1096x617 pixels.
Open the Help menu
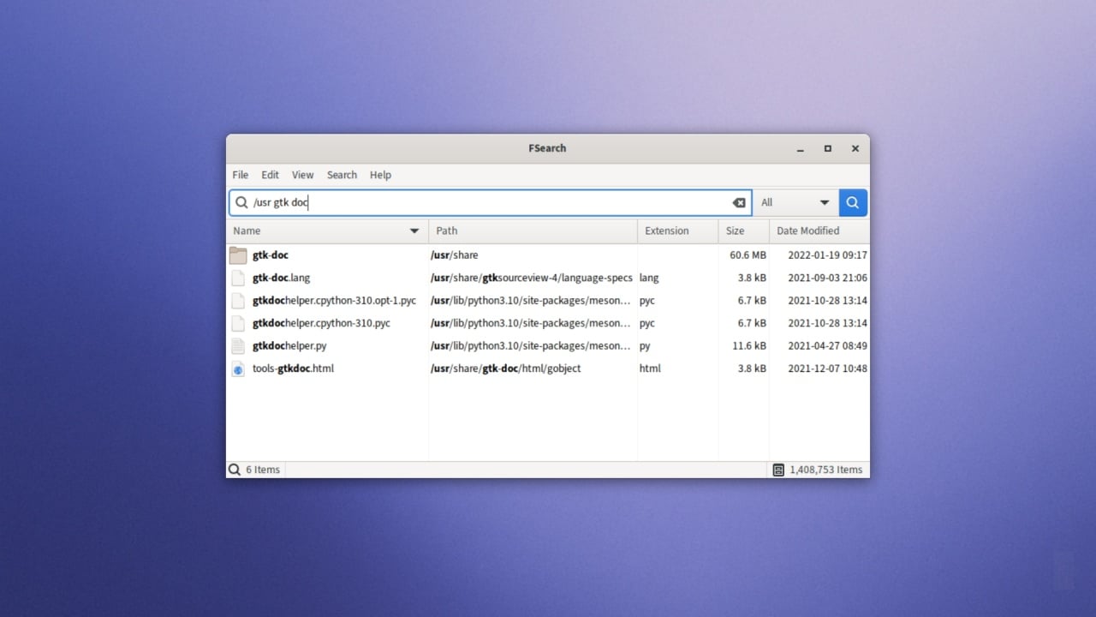coord(380,175)
